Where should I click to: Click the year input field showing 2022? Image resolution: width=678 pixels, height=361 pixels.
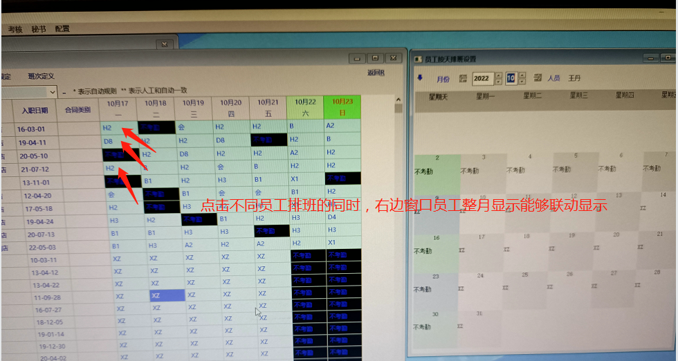pyautogui.click(x=483, y=79)
